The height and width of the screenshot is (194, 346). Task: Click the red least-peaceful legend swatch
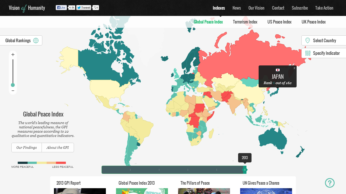point(61,163)
